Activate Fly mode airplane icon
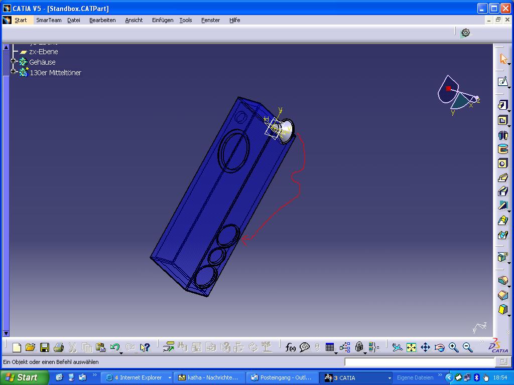The height and width of the screenshot is (385, 514). click(397, 347)
